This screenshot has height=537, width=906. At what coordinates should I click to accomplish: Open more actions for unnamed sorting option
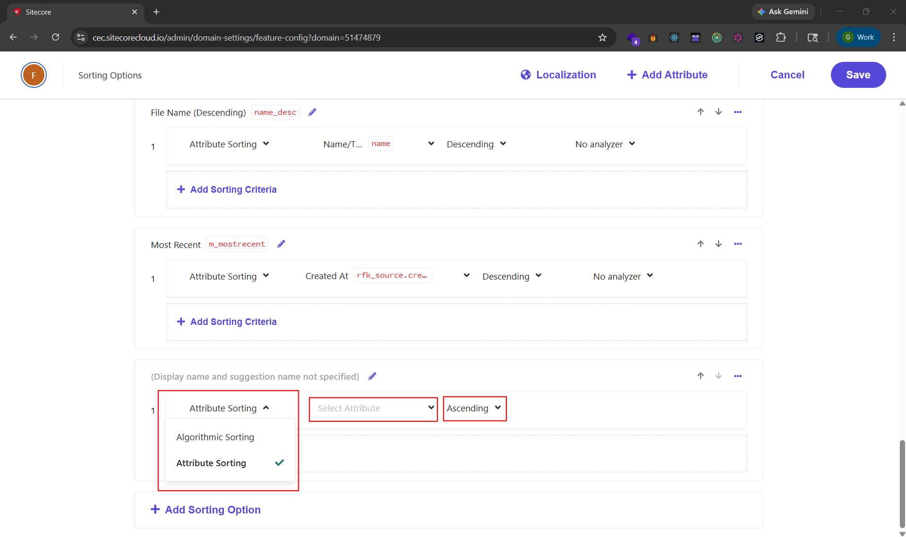[738, 376]
